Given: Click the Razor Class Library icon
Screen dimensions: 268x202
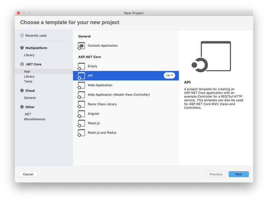Looking at the screenshot, I should tap(81, 104).
